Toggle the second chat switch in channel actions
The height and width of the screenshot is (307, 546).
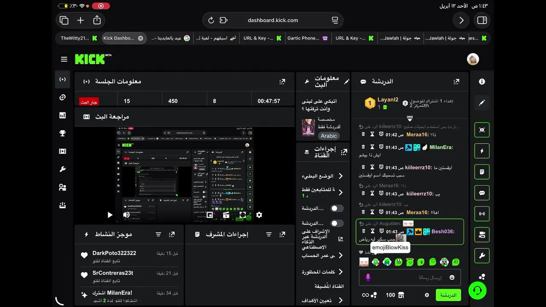coord(337,223)
